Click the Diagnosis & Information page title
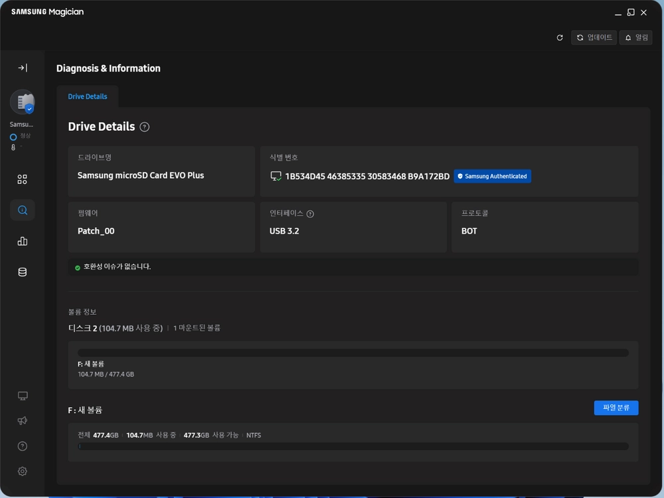The image size is (664, 498). click(108, 68)
